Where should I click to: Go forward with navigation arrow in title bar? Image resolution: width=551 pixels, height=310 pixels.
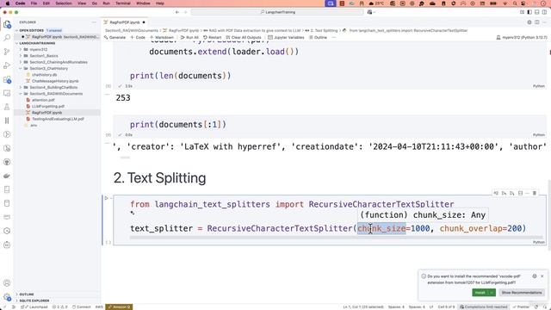(185, 12)
